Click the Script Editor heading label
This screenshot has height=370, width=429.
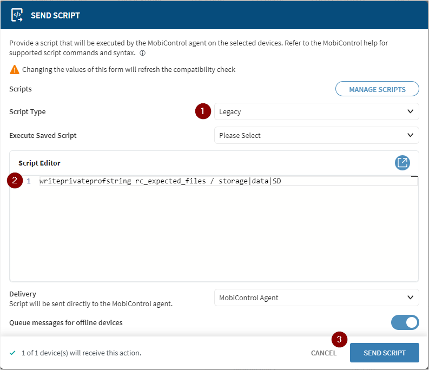click(x=39, y=163)
